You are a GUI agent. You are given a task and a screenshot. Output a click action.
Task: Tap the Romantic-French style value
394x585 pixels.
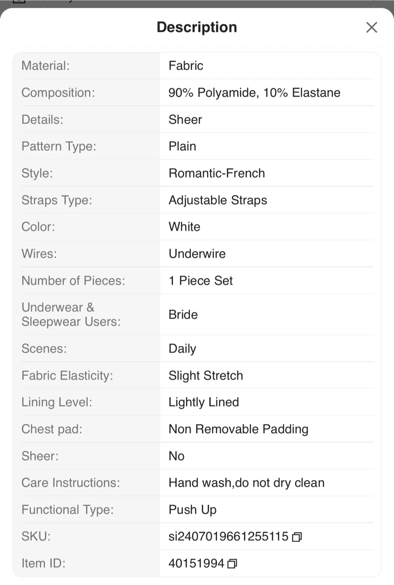pos(216,173)
